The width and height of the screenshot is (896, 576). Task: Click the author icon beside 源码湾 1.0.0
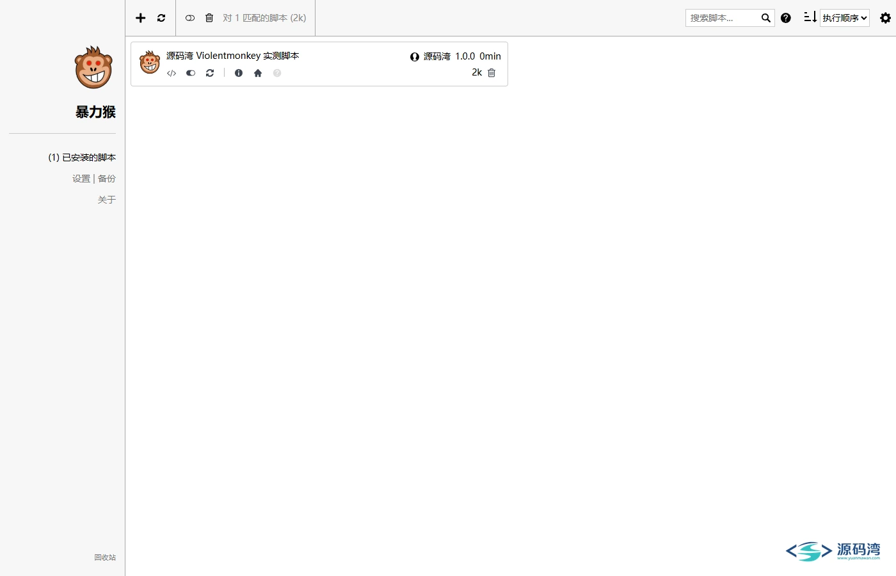pos(415,56)
